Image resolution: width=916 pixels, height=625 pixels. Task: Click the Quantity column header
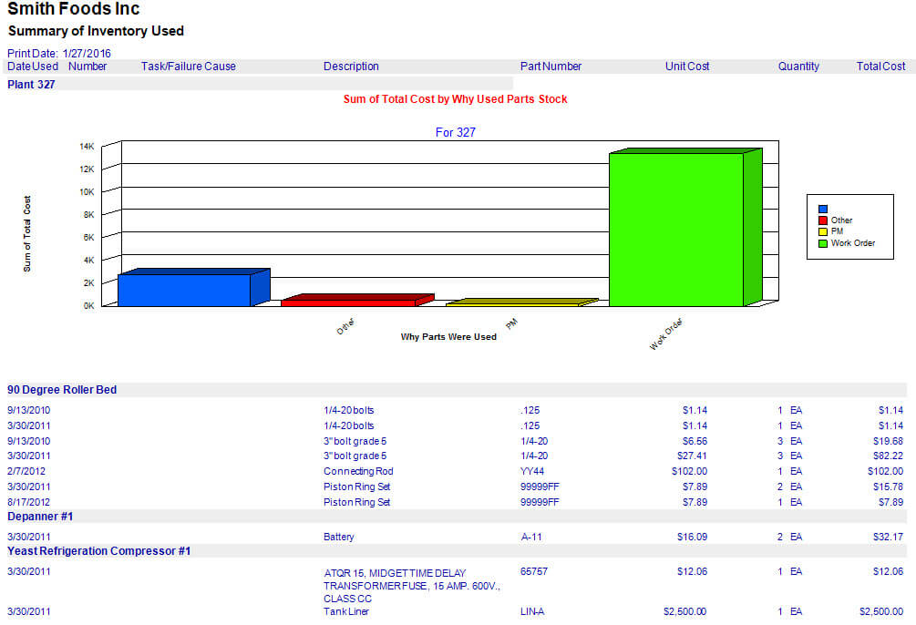pos(798,67)
